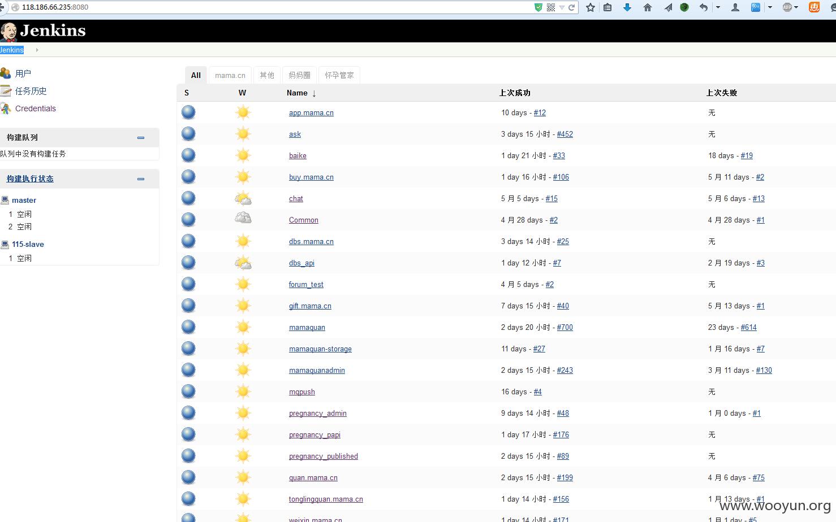
Task: Click the browser downloads arrow icon
Action: (627, 7)
